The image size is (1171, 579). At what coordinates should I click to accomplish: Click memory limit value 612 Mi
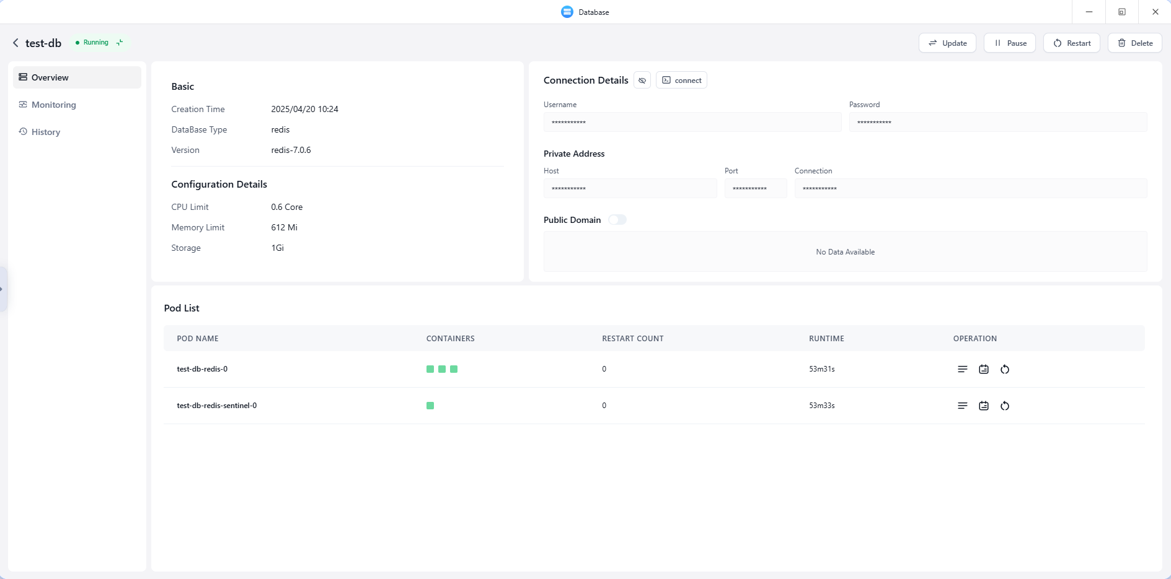pos(284,227)
